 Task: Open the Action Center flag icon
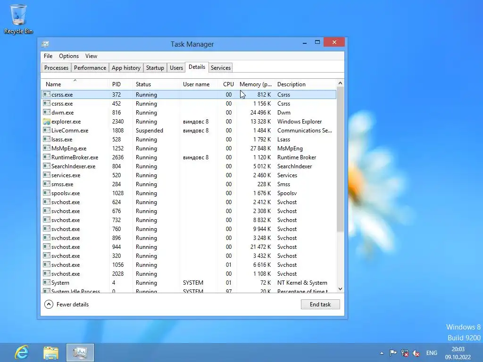(393, 353)
